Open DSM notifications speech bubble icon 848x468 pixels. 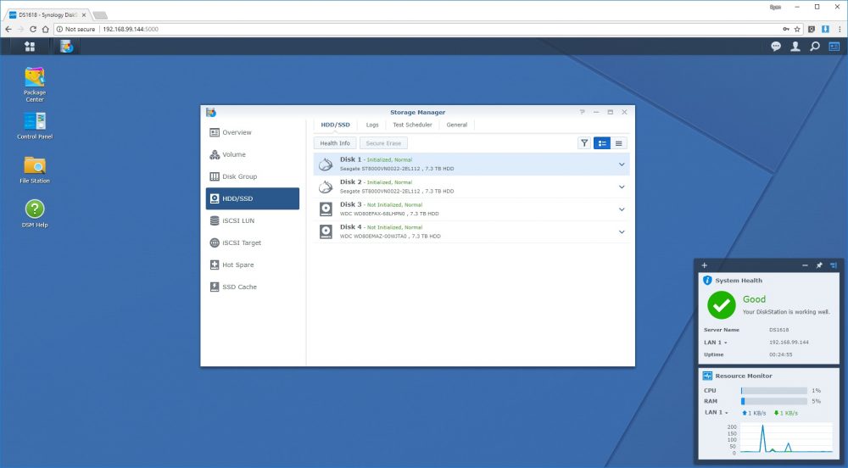(x=776, y=47)
